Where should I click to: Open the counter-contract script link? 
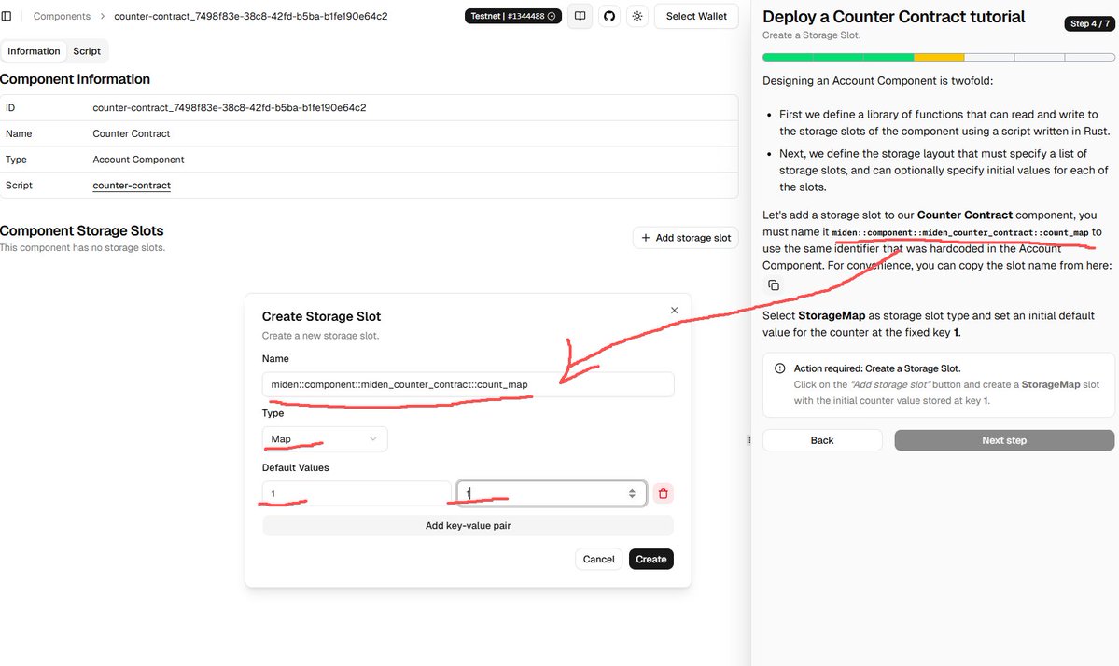click(132, 186)
